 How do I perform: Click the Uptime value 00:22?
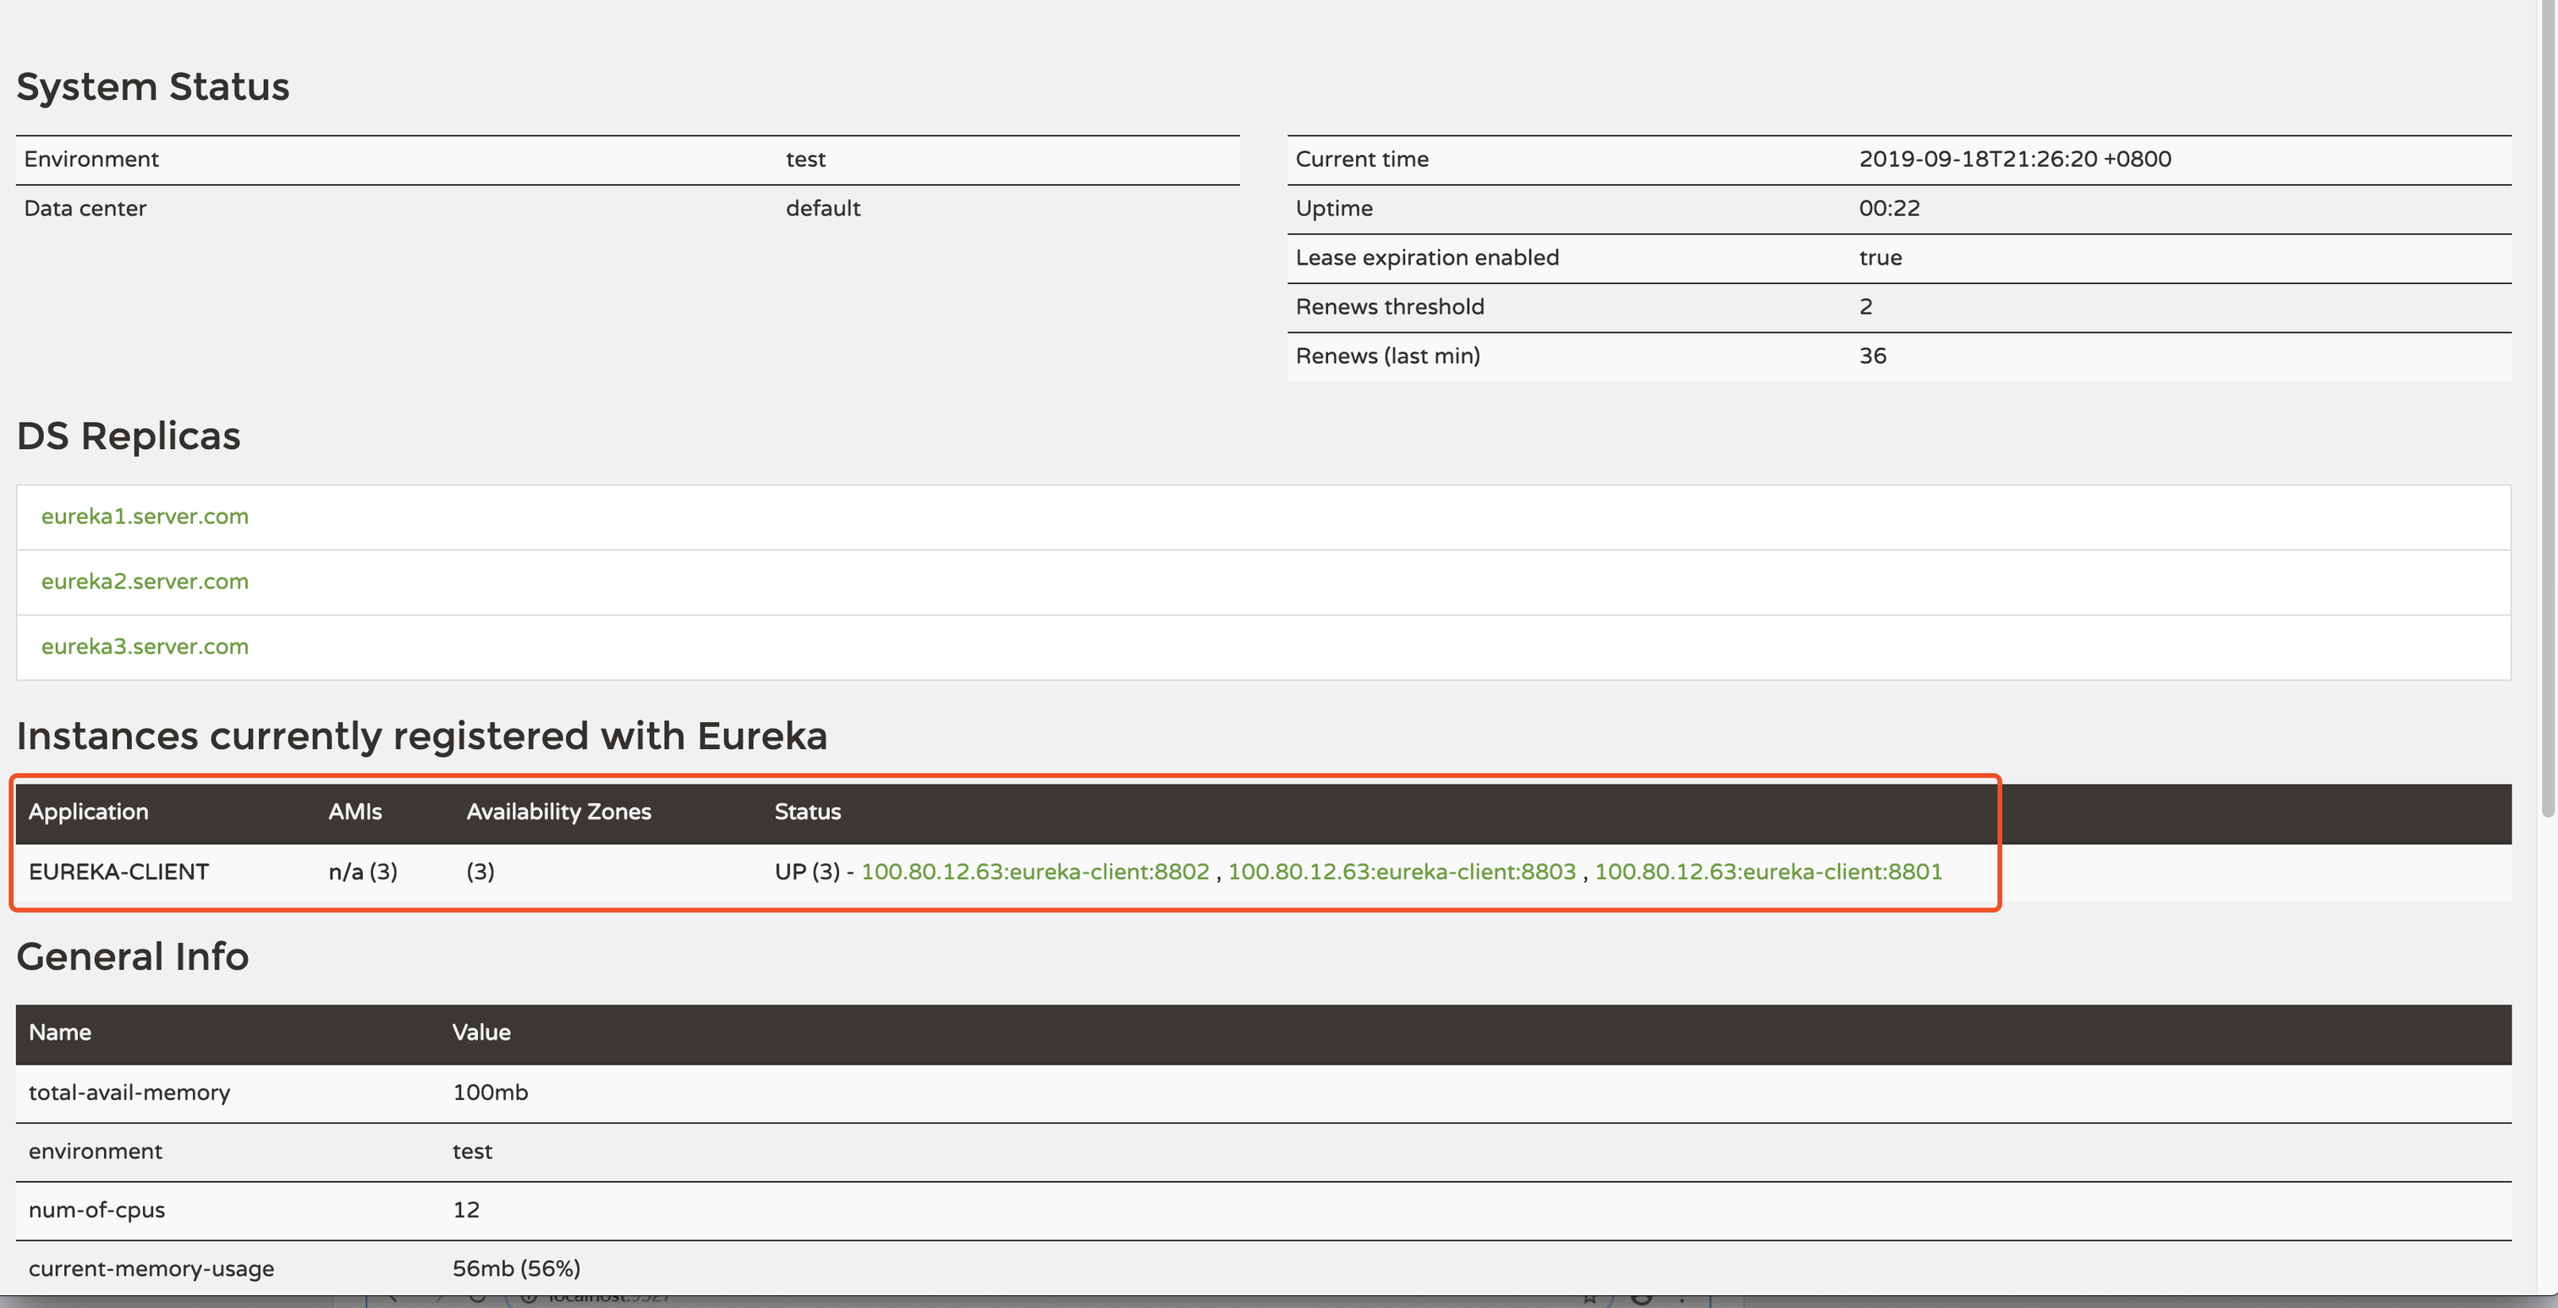click(1890, 208)
